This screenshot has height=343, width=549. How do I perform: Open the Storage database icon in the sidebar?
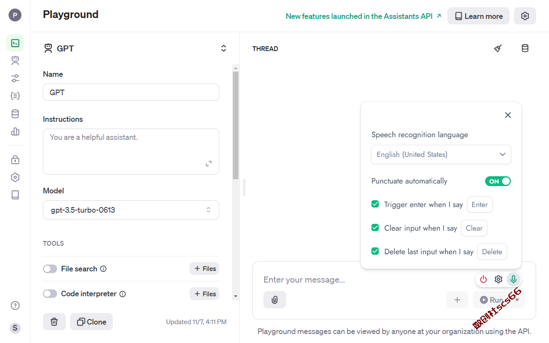[15, 114]
